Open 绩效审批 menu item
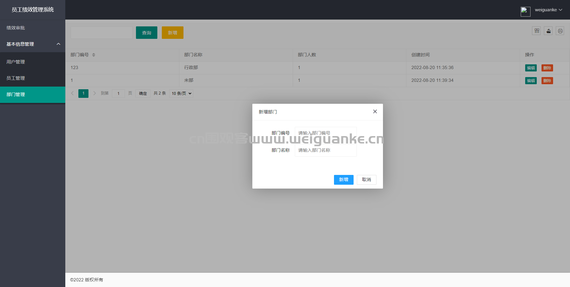This screenshot has height=287, width=570. [33, 28]
